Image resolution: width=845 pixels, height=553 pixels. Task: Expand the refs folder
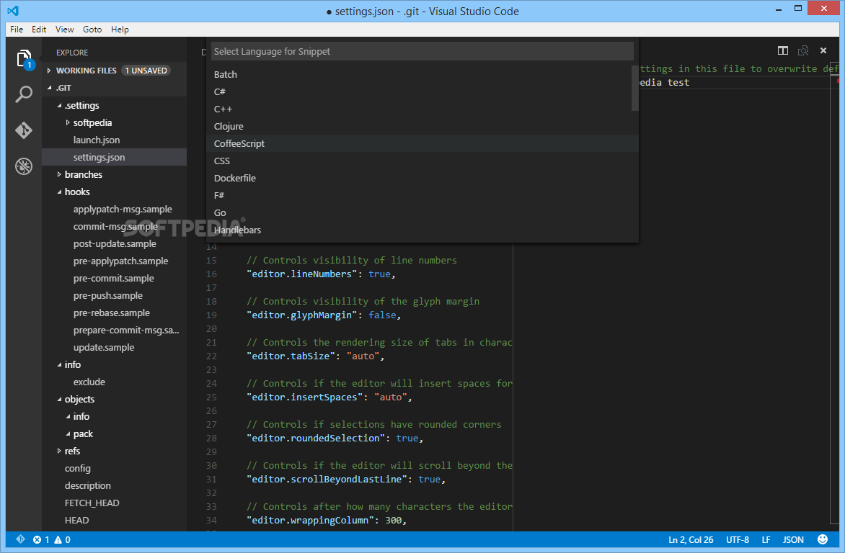click(x=59, y=451)
